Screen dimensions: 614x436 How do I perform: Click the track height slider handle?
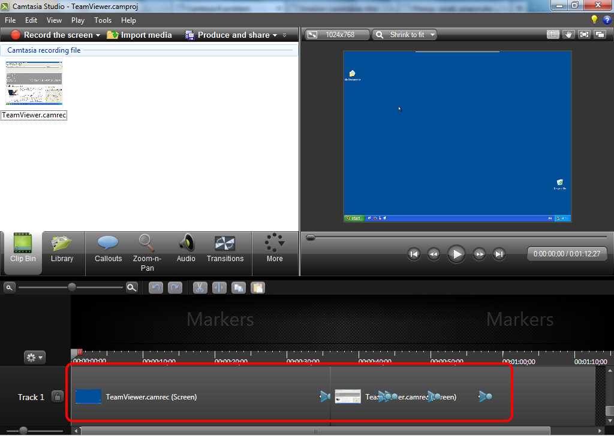pyautogui.click(x=23, y=431)
